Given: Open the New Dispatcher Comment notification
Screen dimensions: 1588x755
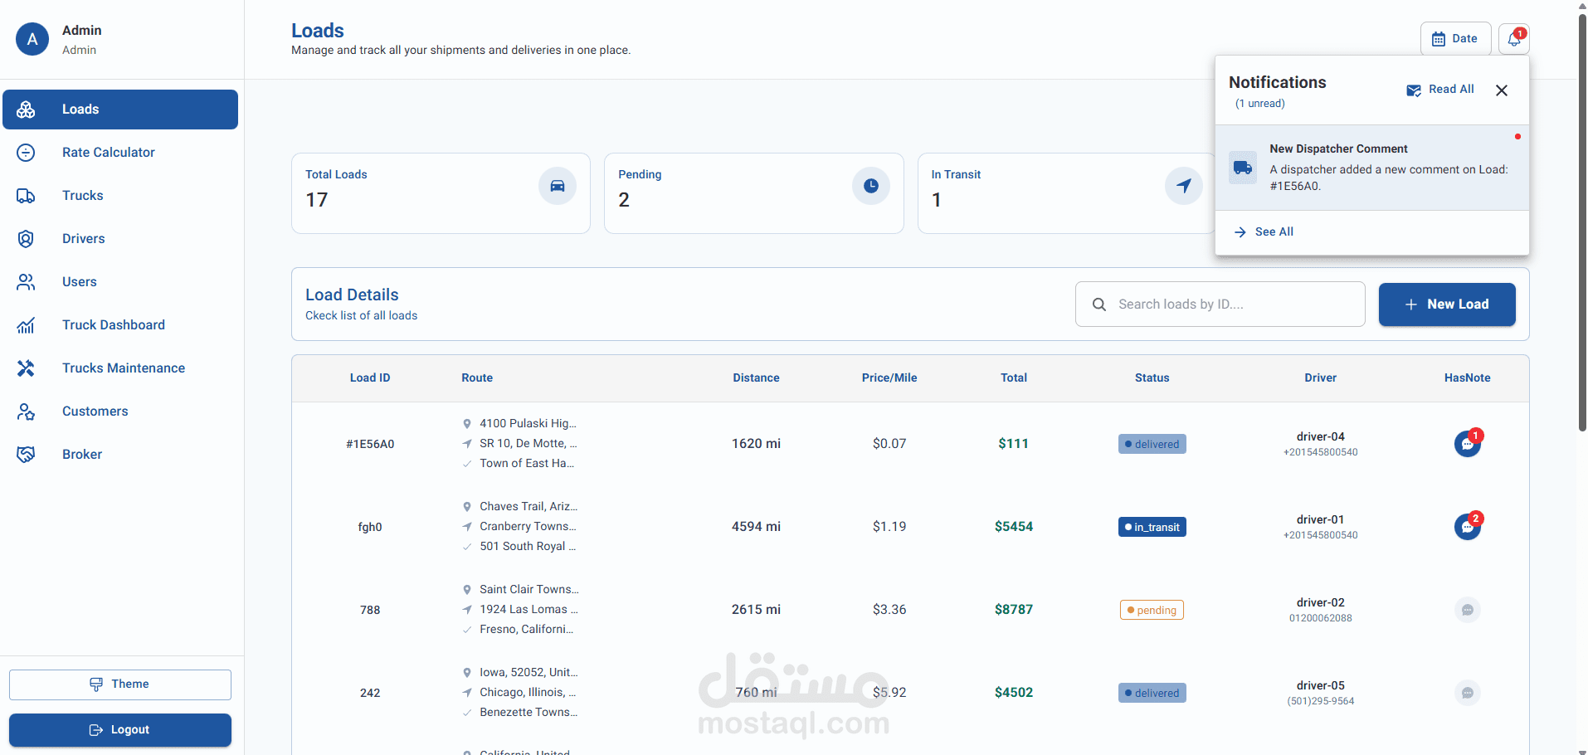Looking at the screenshot, I should click(x=1372, y=168).
